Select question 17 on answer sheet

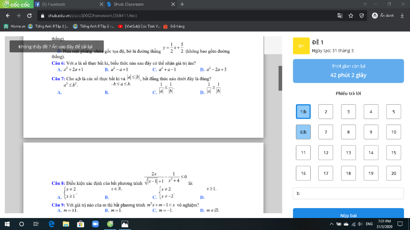[326, 173]
